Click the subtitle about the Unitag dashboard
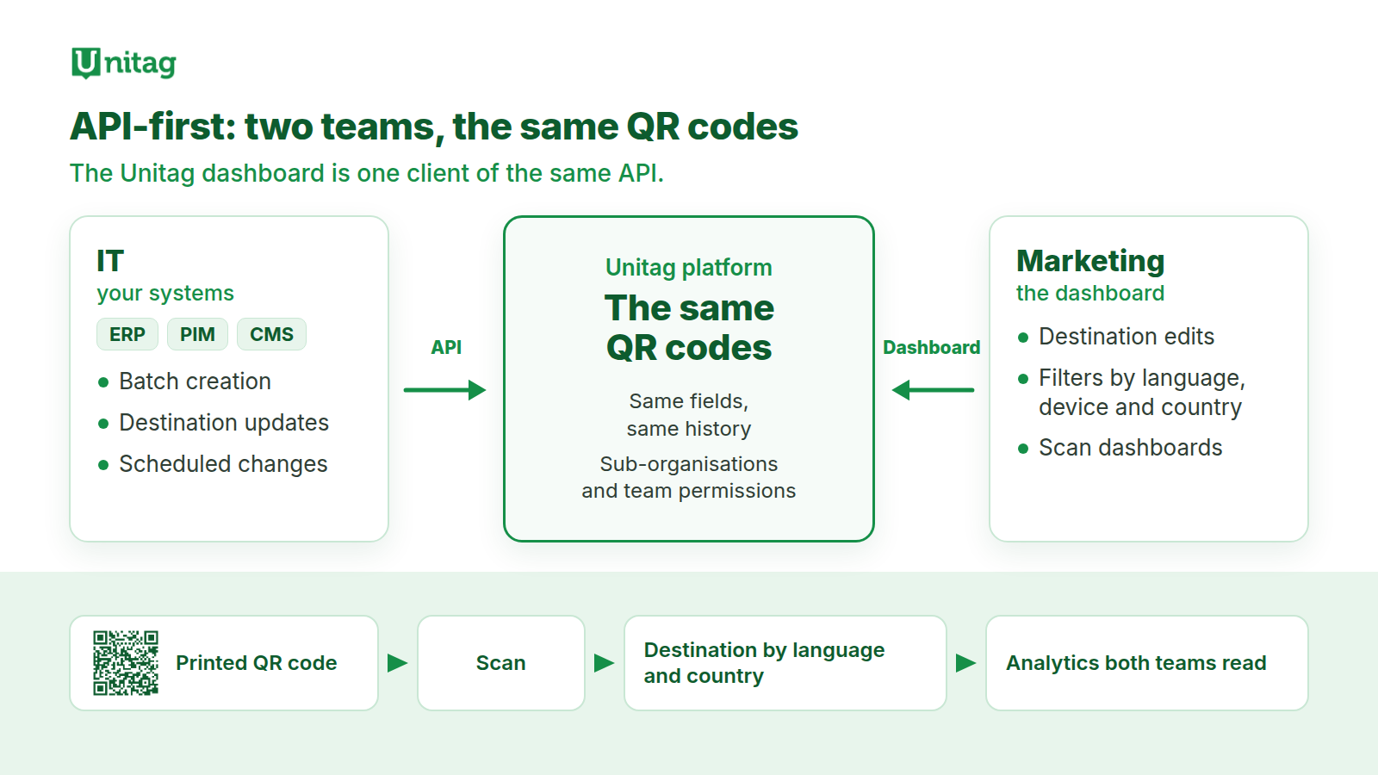Screen dimensions: 1378x775 click(367, 173)
